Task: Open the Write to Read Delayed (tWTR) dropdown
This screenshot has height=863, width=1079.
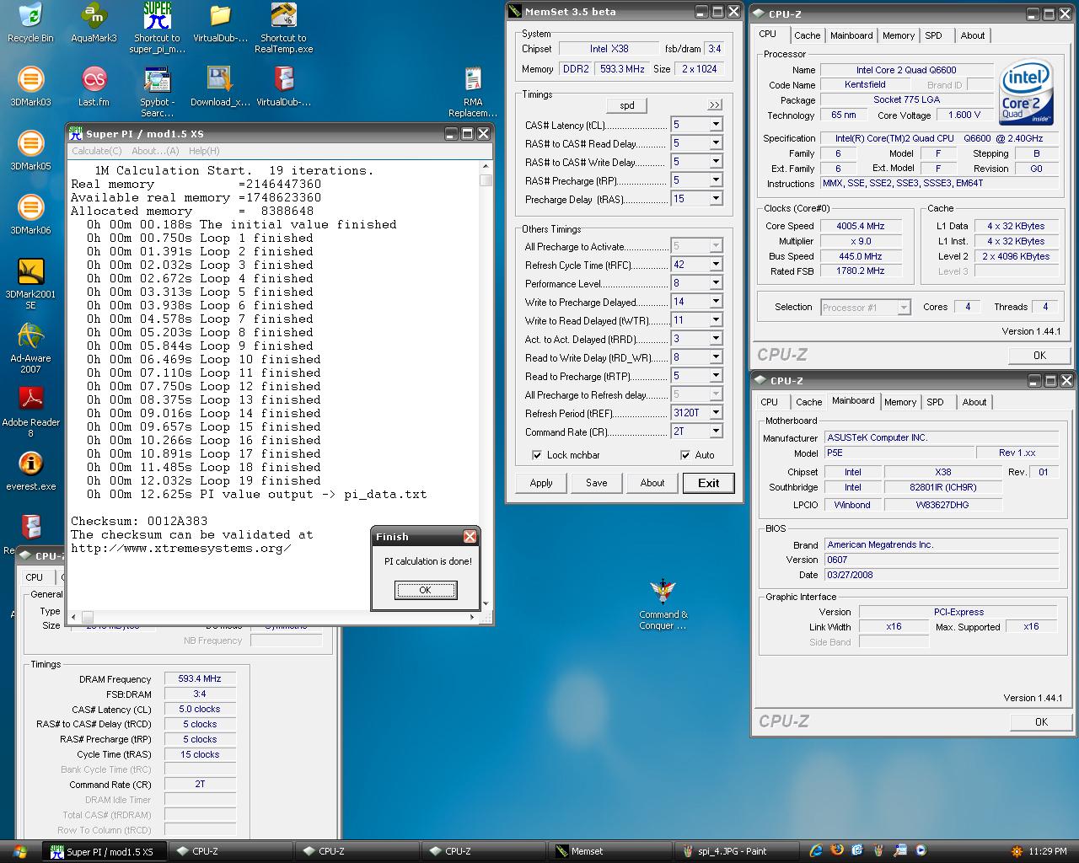Action: (x=716, y=320)
